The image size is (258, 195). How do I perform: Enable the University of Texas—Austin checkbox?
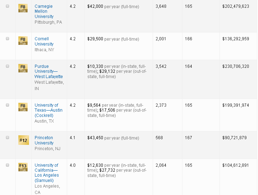click(x=7, y=105)
